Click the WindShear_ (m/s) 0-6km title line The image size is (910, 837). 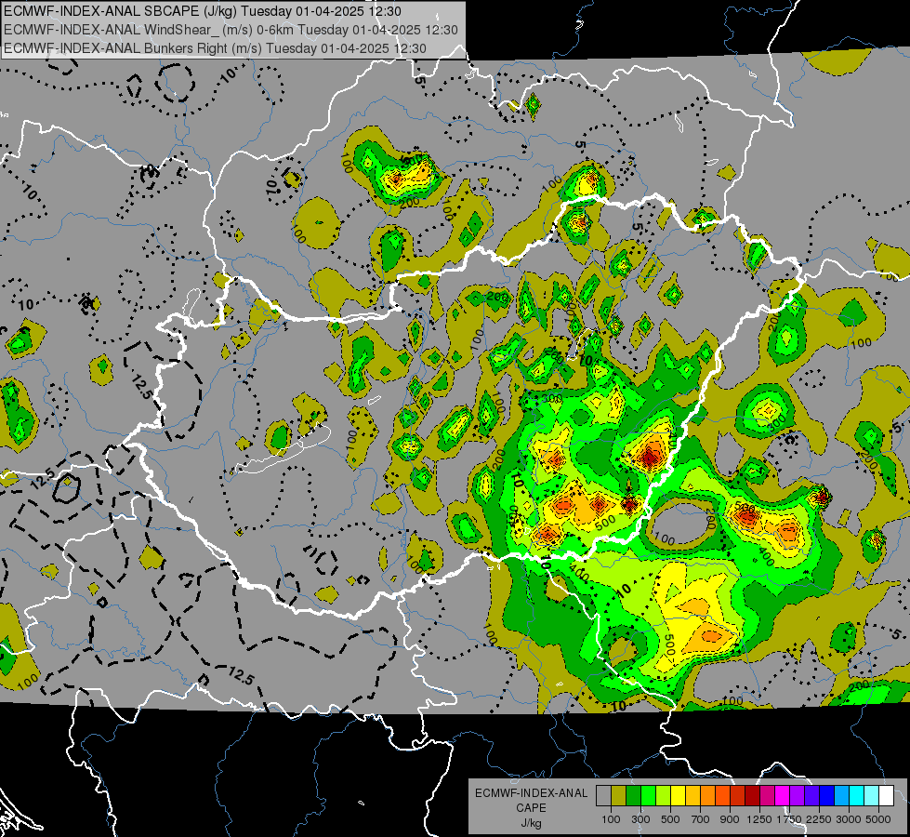231,30
